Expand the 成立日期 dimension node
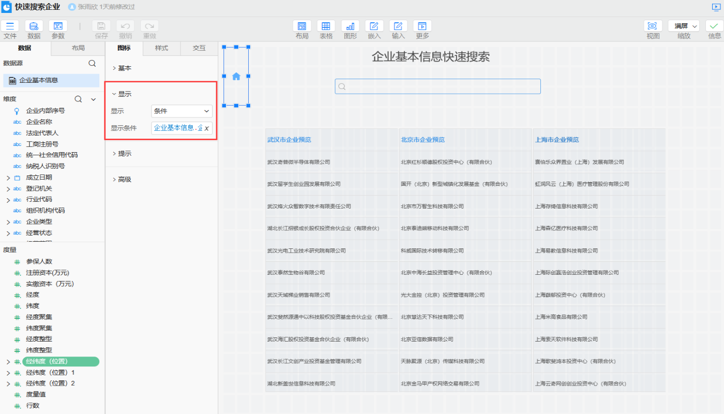This screenshot has width=724, height=414. click(8, 178)
